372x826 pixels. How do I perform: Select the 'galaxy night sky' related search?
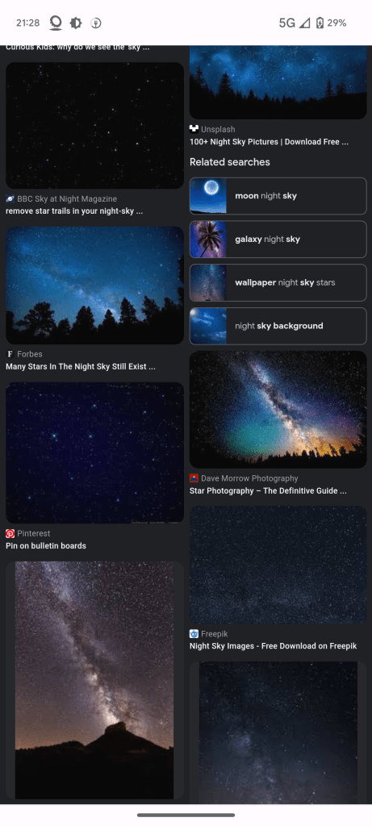278,239
